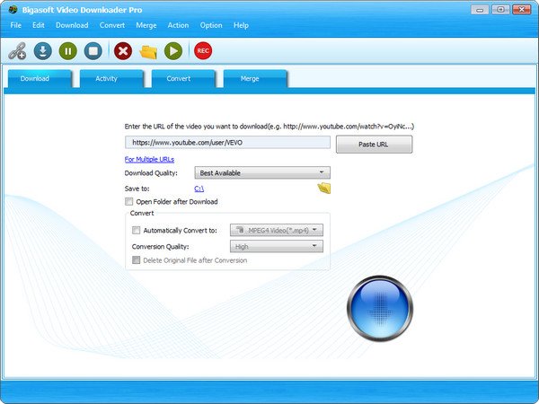Screen dimensions: 539x404
Task: Open the output folder toolbar icon
Action: 148,51
